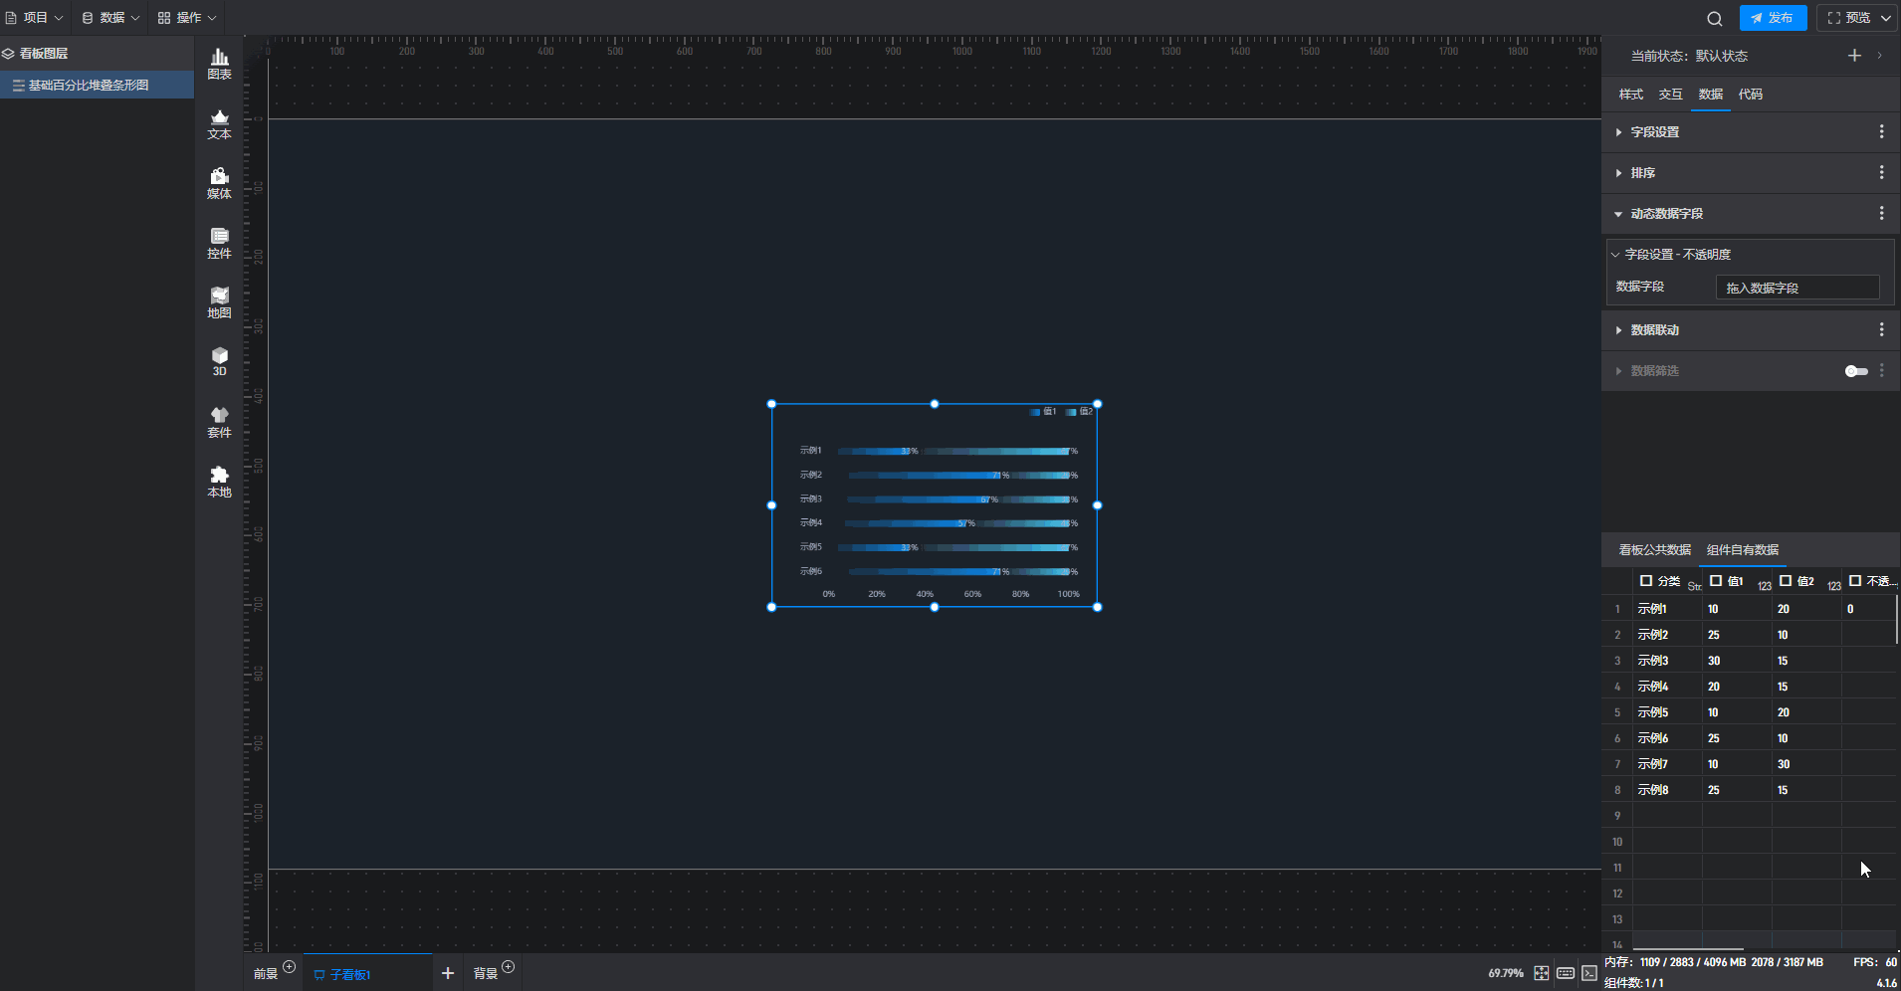Screen dimensions: 1901x991
Task: Open the 项目 dropdown menu
Action: coord(35,18)
